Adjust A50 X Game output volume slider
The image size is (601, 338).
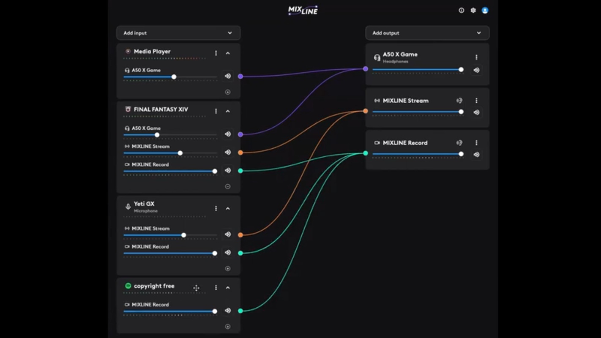point(418,70)
